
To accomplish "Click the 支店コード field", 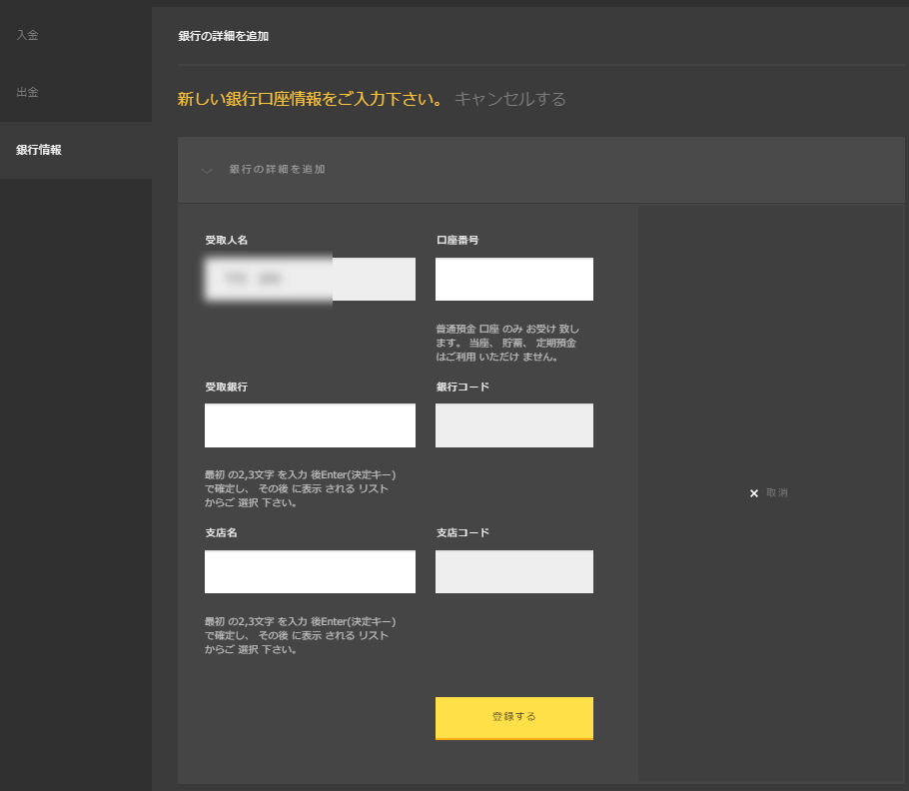I will 513,571.
